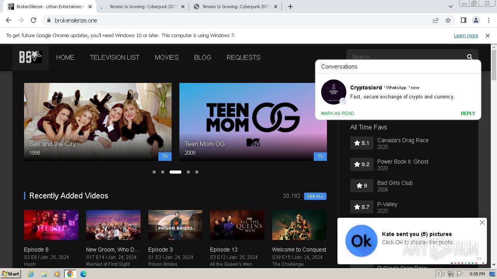Image resolution: width=497 pixels, height=279 pixels.
Task: Click the Learn more link
Action: (x=466, y=35)
